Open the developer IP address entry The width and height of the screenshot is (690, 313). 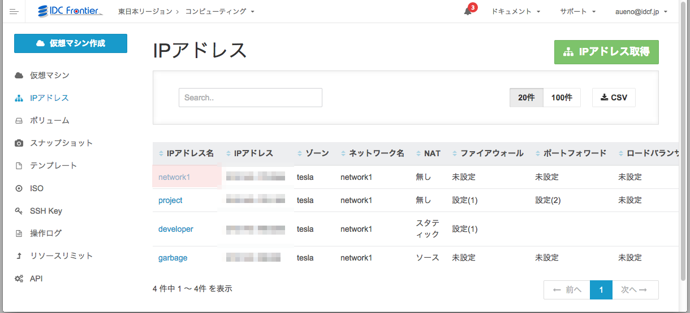[176, 229]
